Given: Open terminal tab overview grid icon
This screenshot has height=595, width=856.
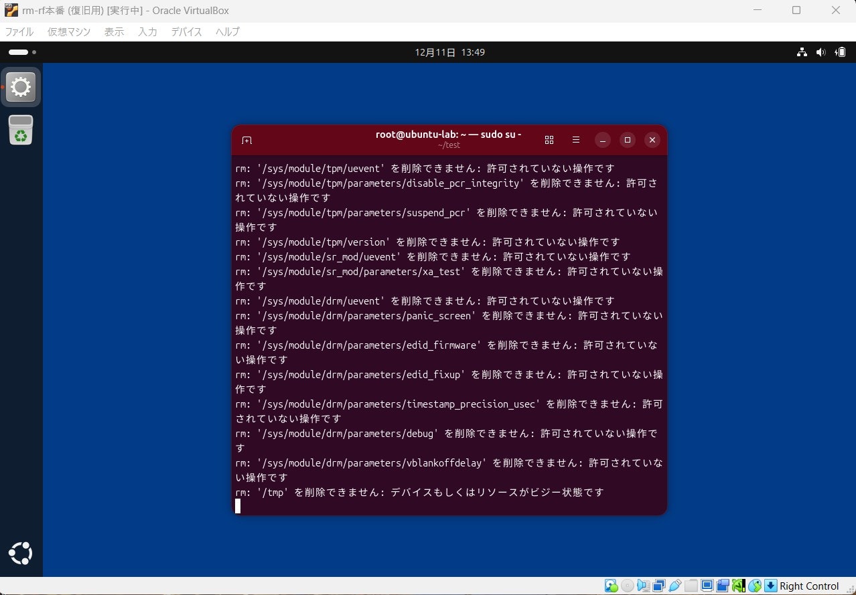Looking at the screenshot, I should point(549,140).
